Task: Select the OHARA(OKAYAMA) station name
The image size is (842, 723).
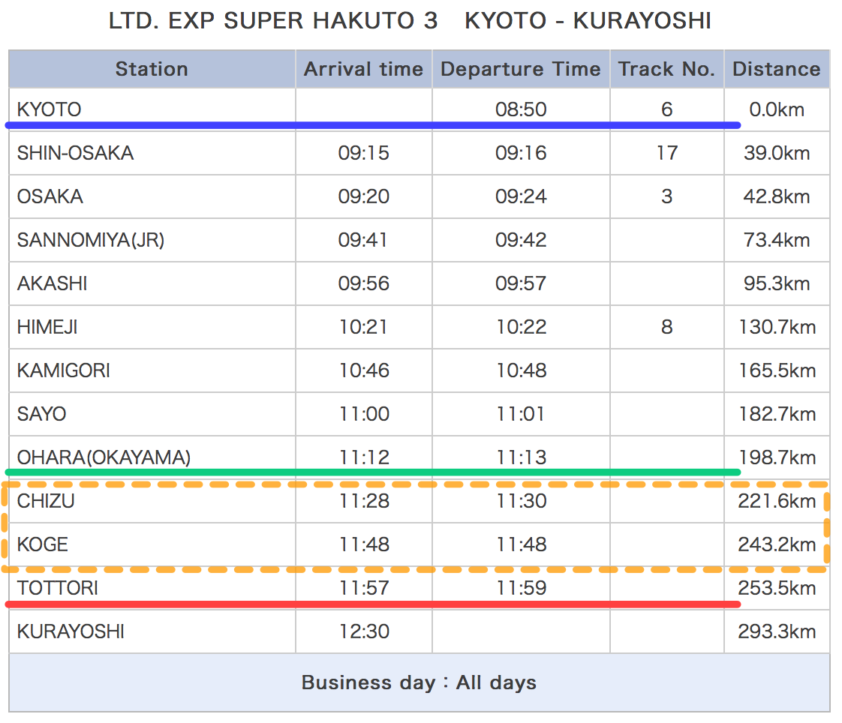Action: 104,457
